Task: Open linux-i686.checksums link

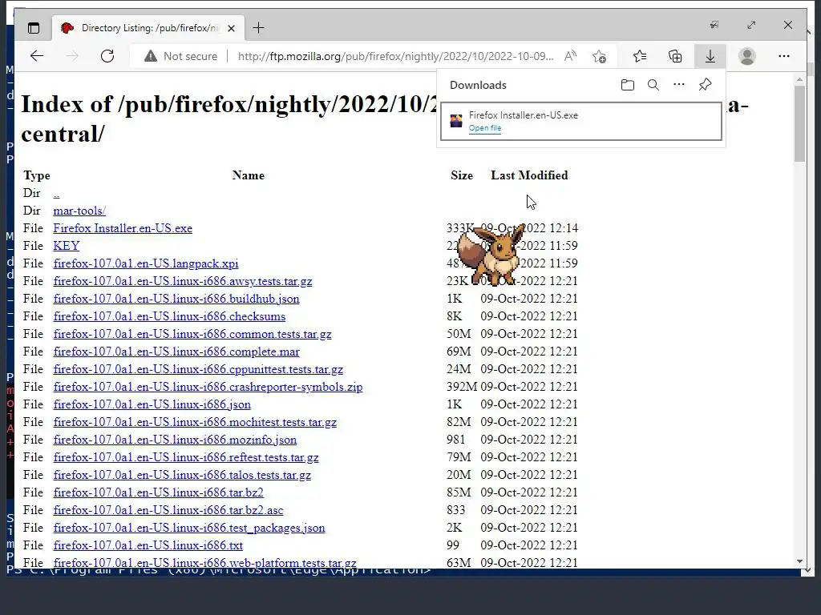Action: [x=169, y=316]
